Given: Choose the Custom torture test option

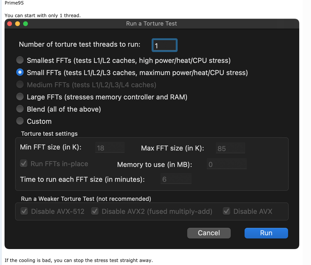Looking at the screenshot, I should (20, 121).
